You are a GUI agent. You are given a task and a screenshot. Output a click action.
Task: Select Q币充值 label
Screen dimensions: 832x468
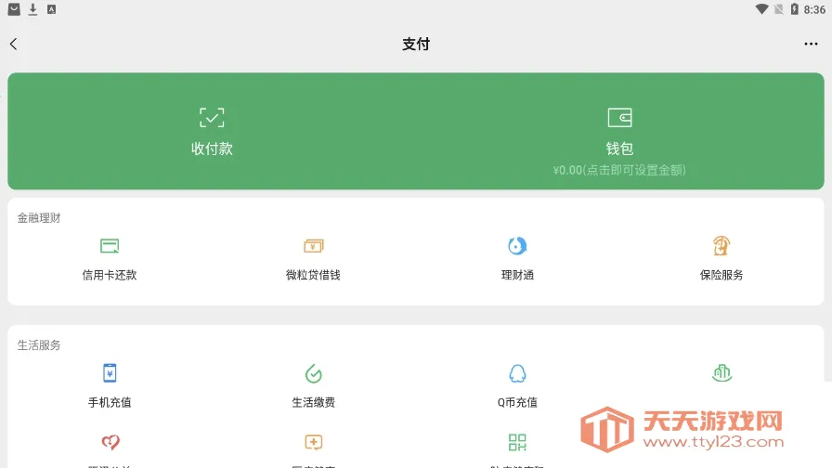(x=517, y=402)
